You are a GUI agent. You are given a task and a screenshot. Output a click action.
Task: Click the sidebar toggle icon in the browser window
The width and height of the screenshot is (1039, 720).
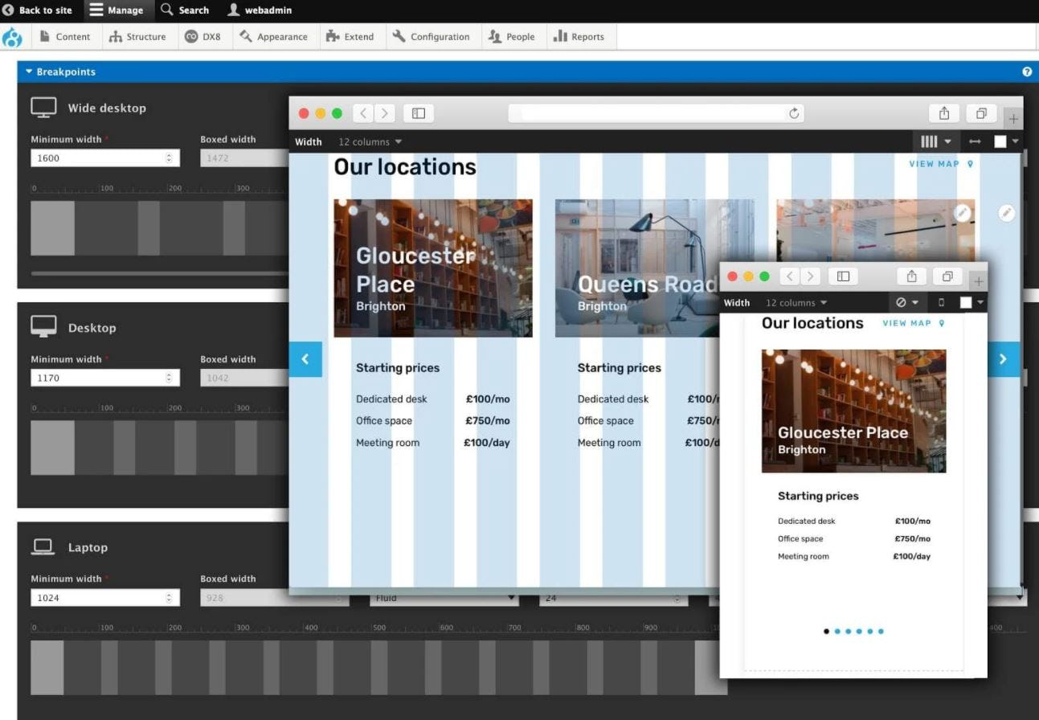pos(418,112)
